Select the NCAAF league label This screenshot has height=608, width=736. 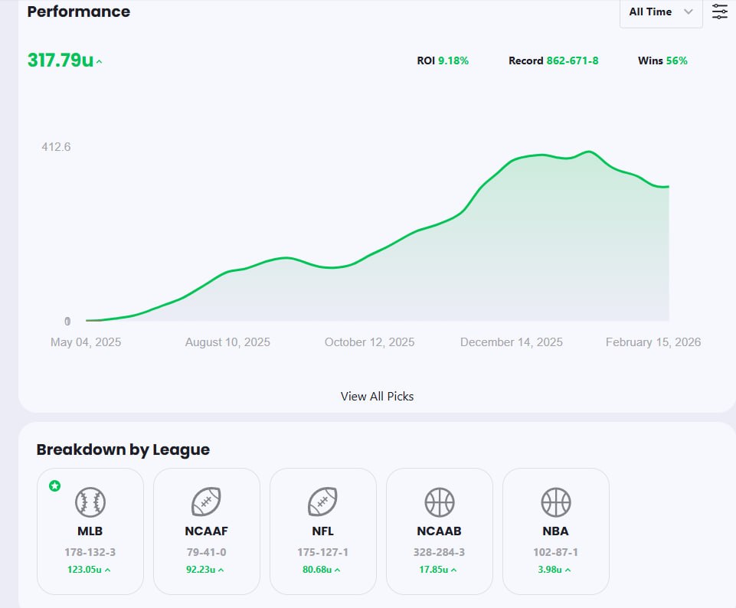(206, 531)
